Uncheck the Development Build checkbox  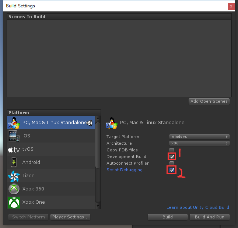172,157
